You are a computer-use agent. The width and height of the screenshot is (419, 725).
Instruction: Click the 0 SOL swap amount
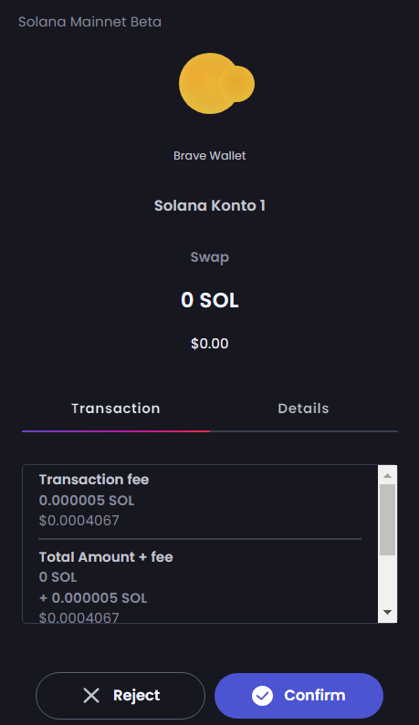coord(210,300)
